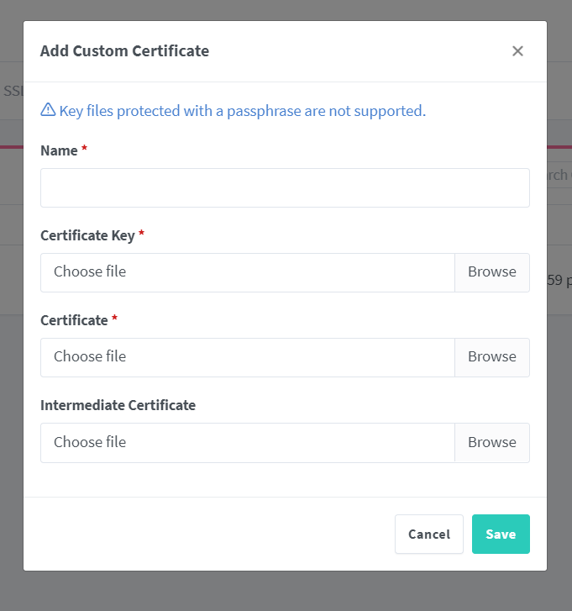
Task: Click the Add Custom Certificate dialog title
Action: click(x=124, y=51)
